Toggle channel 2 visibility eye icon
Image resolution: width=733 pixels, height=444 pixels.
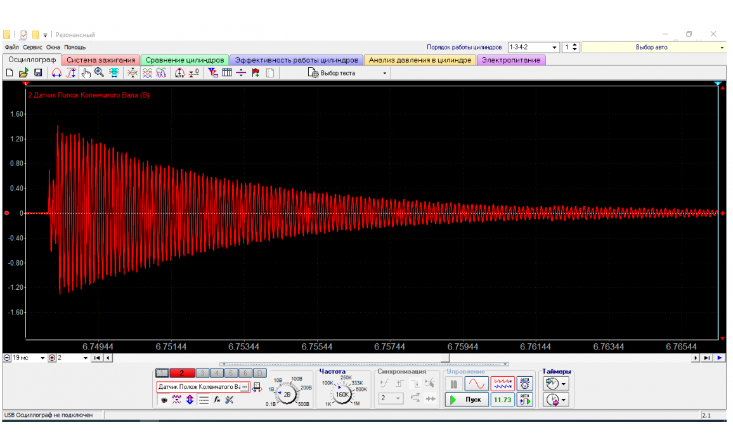tap(164, 400)
